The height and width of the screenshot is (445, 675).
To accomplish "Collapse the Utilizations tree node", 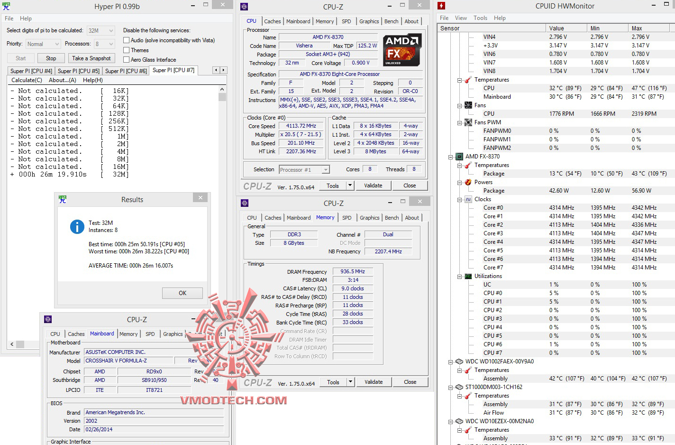I will click(460, 276).
